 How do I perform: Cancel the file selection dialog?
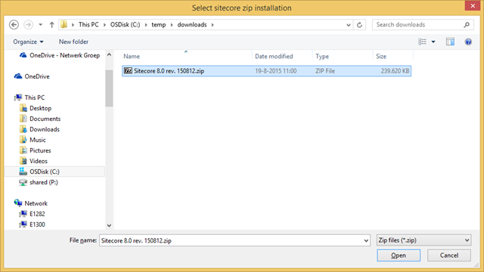coord(449,255)
